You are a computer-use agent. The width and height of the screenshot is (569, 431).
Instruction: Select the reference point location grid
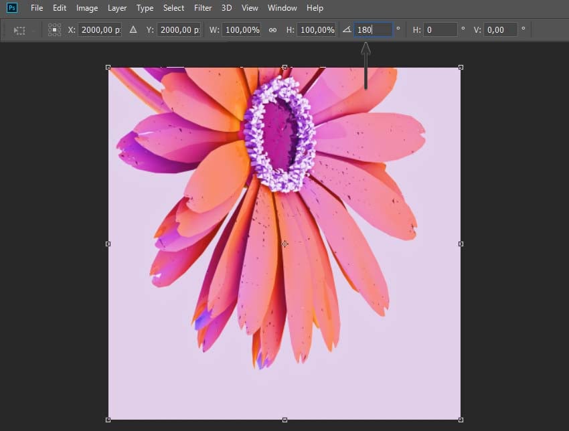click(54, 30)
